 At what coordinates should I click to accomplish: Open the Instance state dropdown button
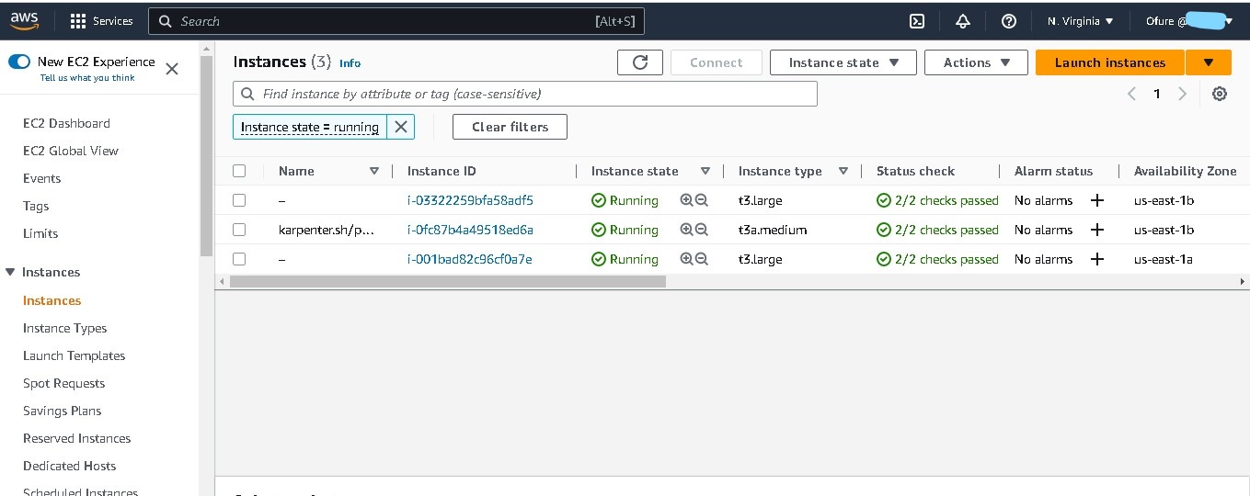point(843,62)
